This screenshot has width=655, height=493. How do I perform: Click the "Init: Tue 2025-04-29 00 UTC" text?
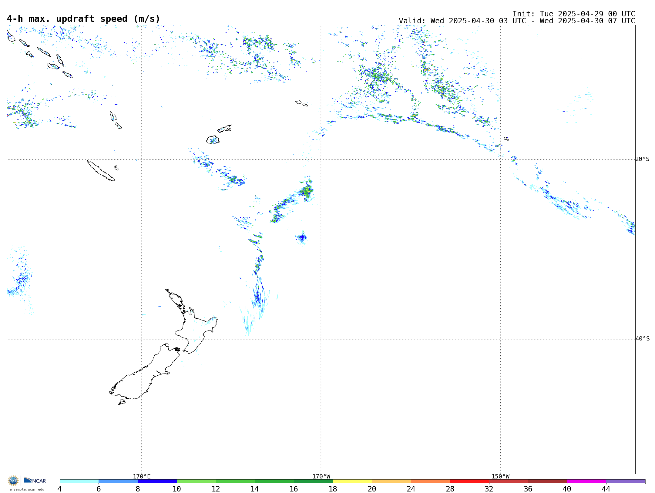point(574,14)
